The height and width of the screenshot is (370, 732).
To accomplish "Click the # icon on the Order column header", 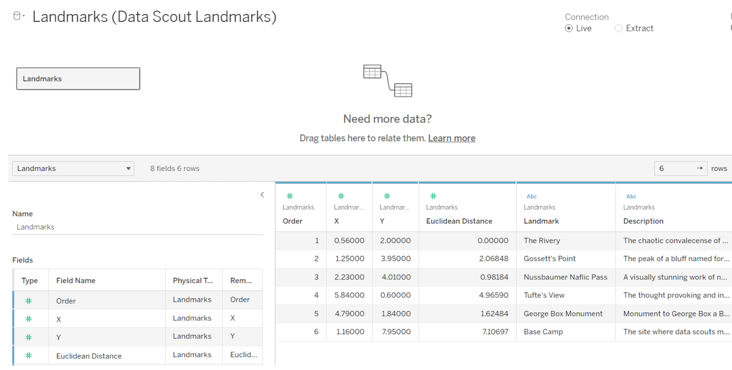I will 290,196.
